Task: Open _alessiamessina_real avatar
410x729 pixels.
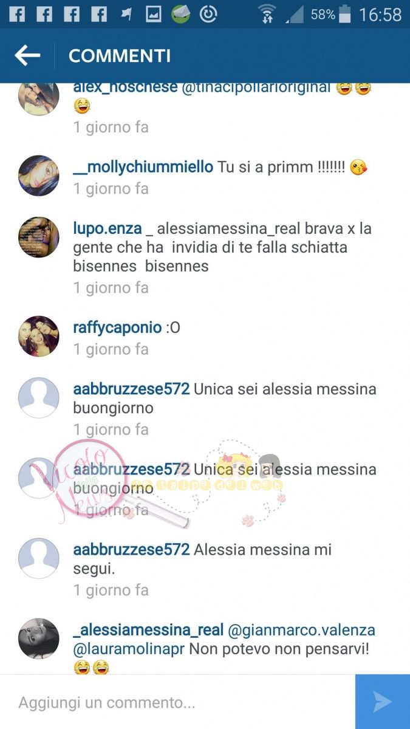Action: (39, 638)
